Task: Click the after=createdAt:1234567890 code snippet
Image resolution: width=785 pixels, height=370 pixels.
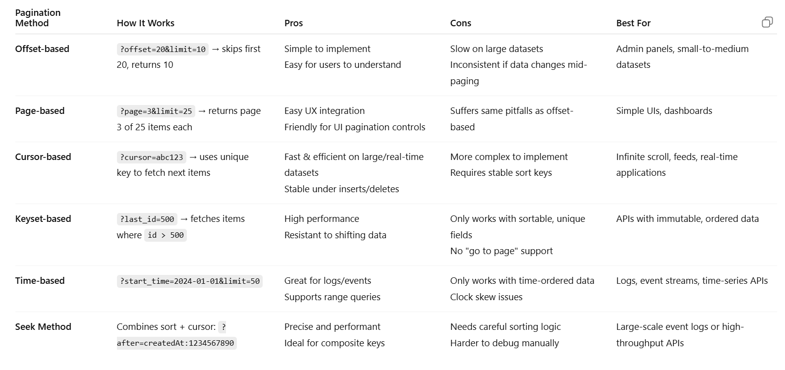Action: (x=176, y=343)
